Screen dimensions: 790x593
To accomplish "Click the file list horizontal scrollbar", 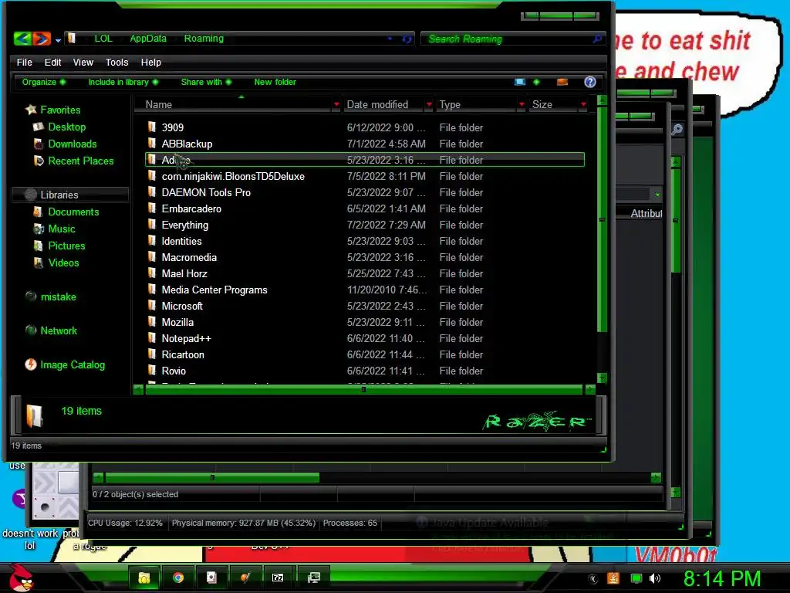I will click(x=364, y=389).
